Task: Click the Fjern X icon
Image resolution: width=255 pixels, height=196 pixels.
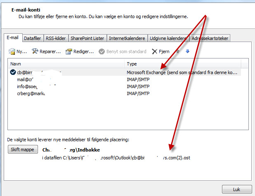Action: pyautogui.click(x=154, y=51)
